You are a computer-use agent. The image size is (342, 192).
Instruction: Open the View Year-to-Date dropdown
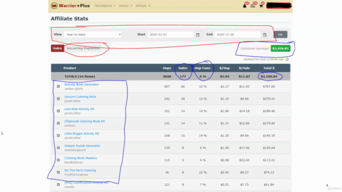[x=92, y=34]
